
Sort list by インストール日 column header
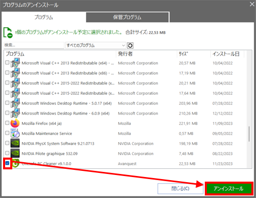(x=227, y=54)
